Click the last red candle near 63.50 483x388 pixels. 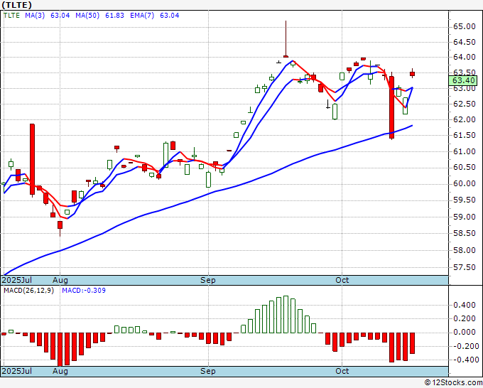[412, 73]
